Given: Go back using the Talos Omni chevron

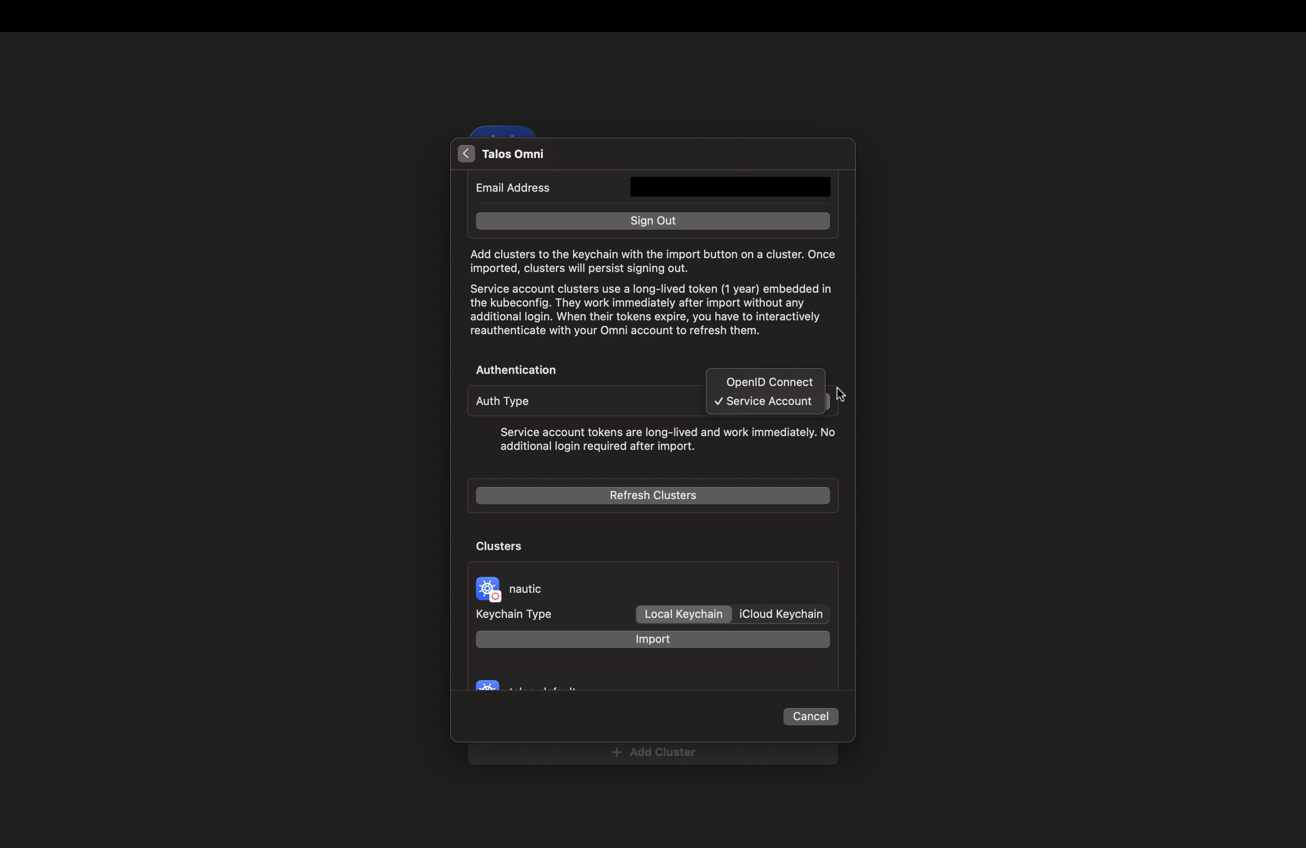Looking at the screenshot, I should coord(466,154).
